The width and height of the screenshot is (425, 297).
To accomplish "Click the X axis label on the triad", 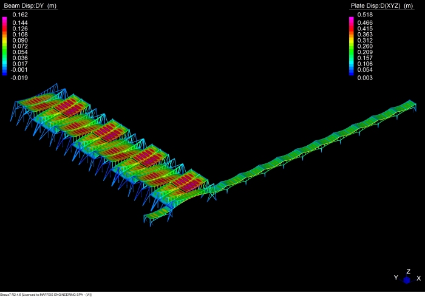I will [419, 278].
